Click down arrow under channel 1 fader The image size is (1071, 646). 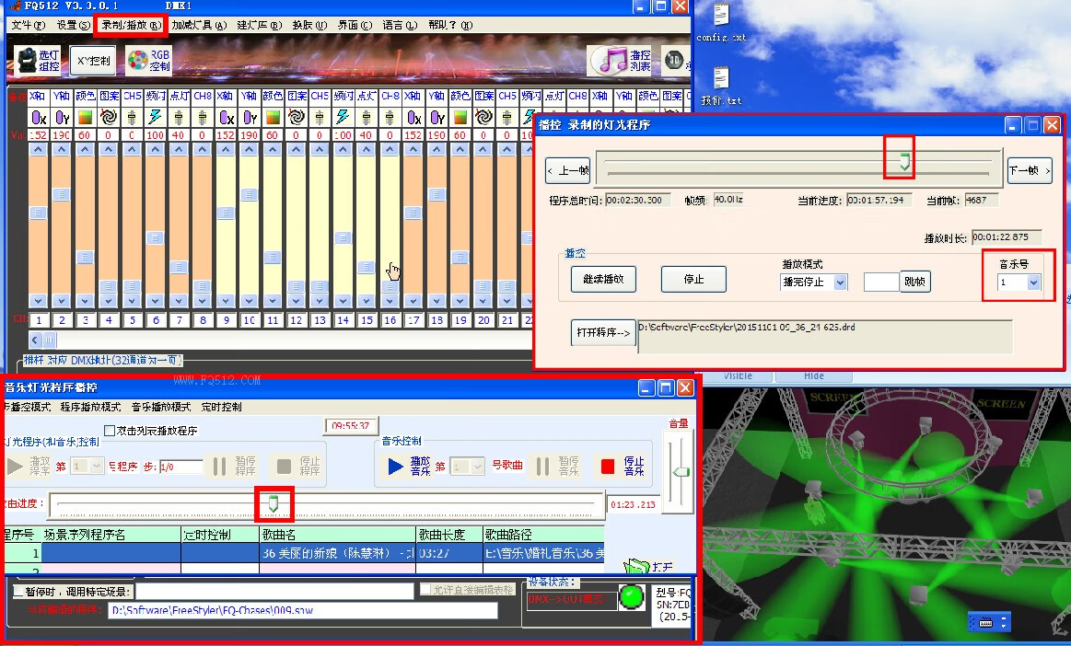[39, 301]
